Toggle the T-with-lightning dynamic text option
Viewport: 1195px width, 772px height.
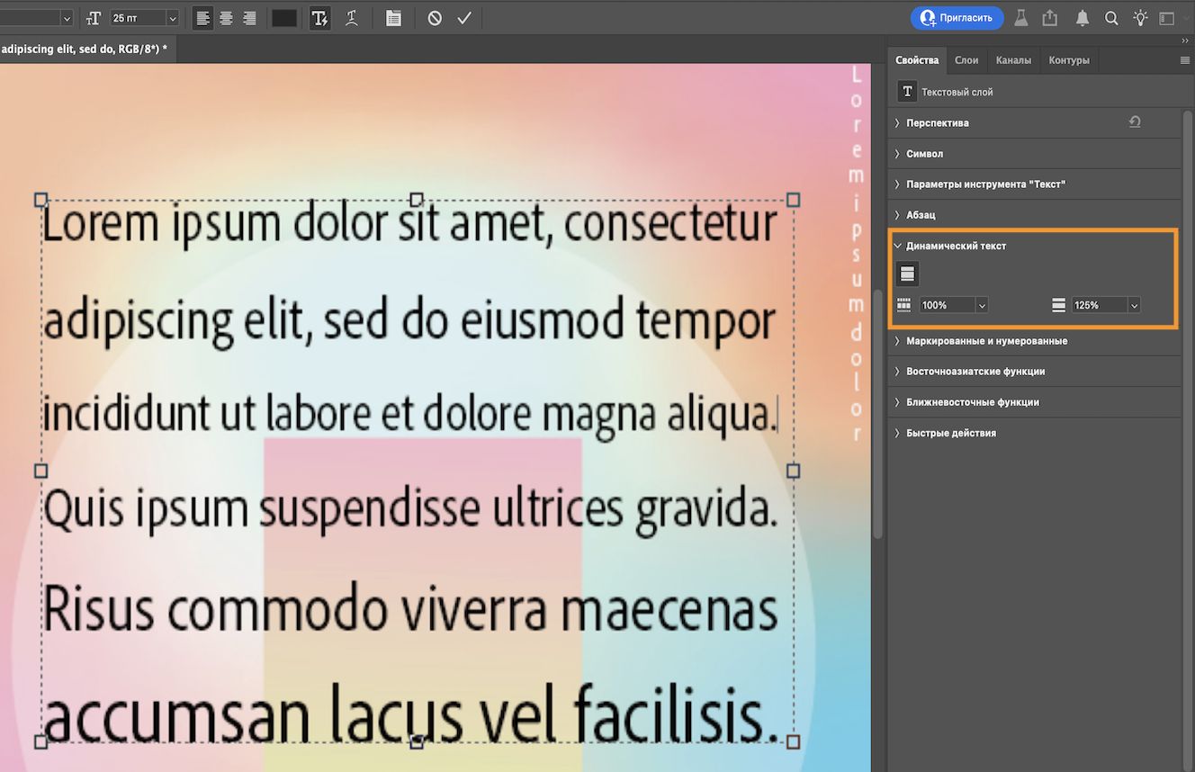click(x=319, y=17)
